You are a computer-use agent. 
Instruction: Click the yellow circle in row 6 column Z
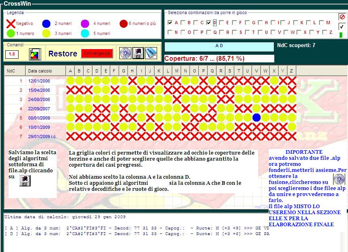tap(292, 127)
